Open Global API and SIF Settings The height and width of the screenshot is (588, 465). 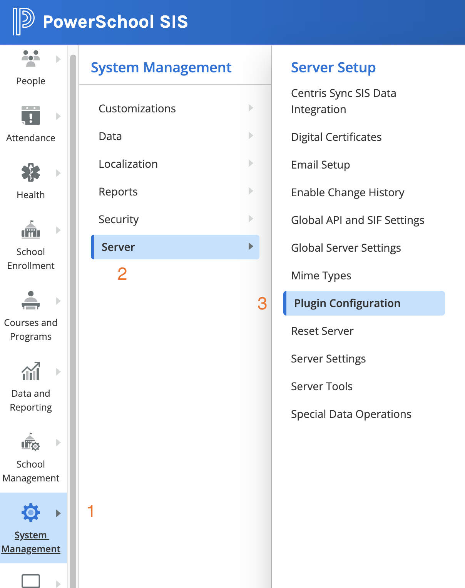(358, 220)
